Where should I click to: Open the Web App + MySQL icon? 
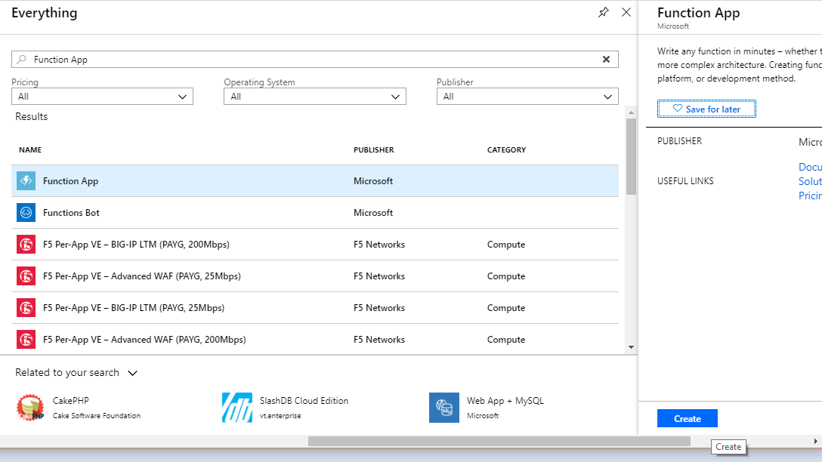click(x=444, y=408)
